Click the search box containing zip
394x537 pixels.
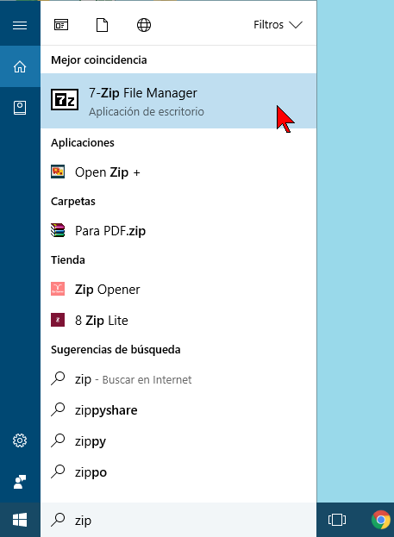(178, 520)
